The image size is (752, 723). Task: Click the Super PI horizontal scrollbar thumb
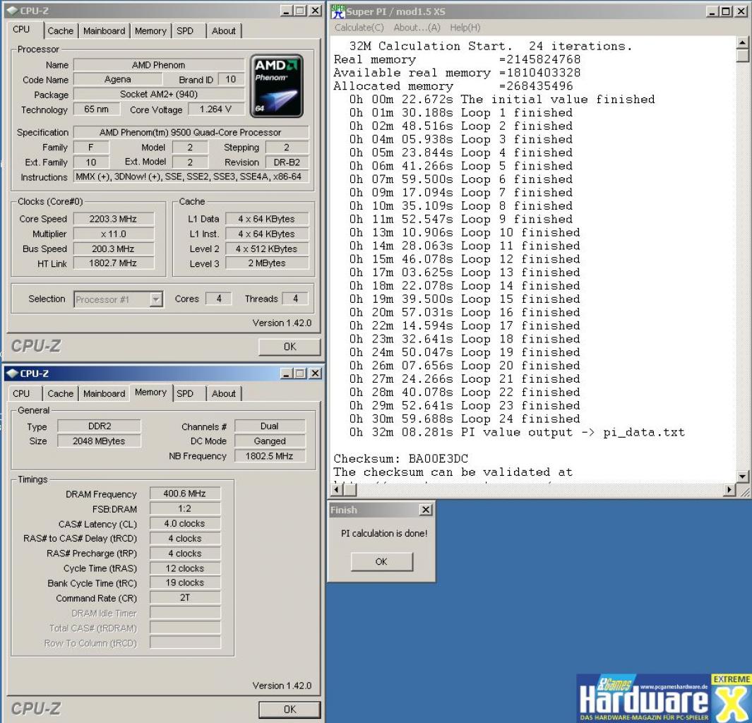(350, 489)
